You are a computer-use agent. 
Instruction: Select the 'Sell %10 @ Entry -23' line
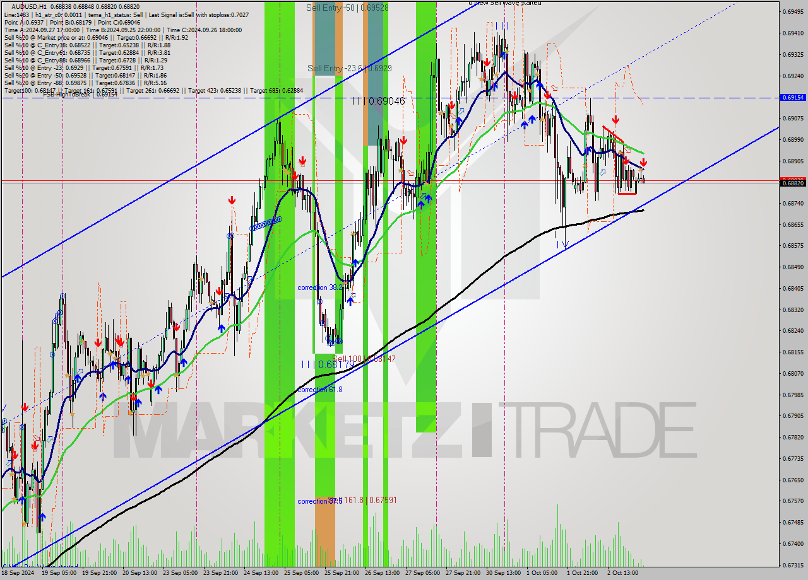84,67
